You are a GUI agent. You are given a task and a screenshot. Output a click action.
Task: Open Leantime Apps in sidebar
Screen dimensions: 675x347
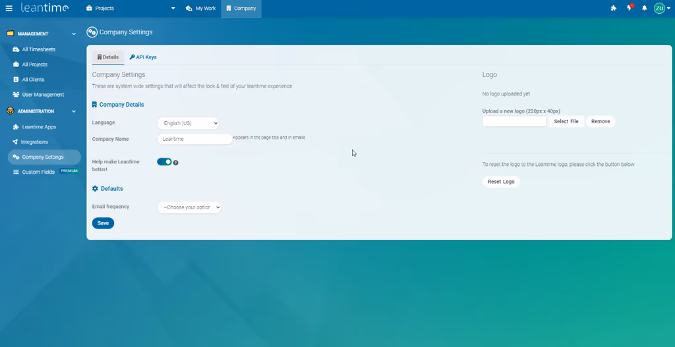tap(39, 127)
